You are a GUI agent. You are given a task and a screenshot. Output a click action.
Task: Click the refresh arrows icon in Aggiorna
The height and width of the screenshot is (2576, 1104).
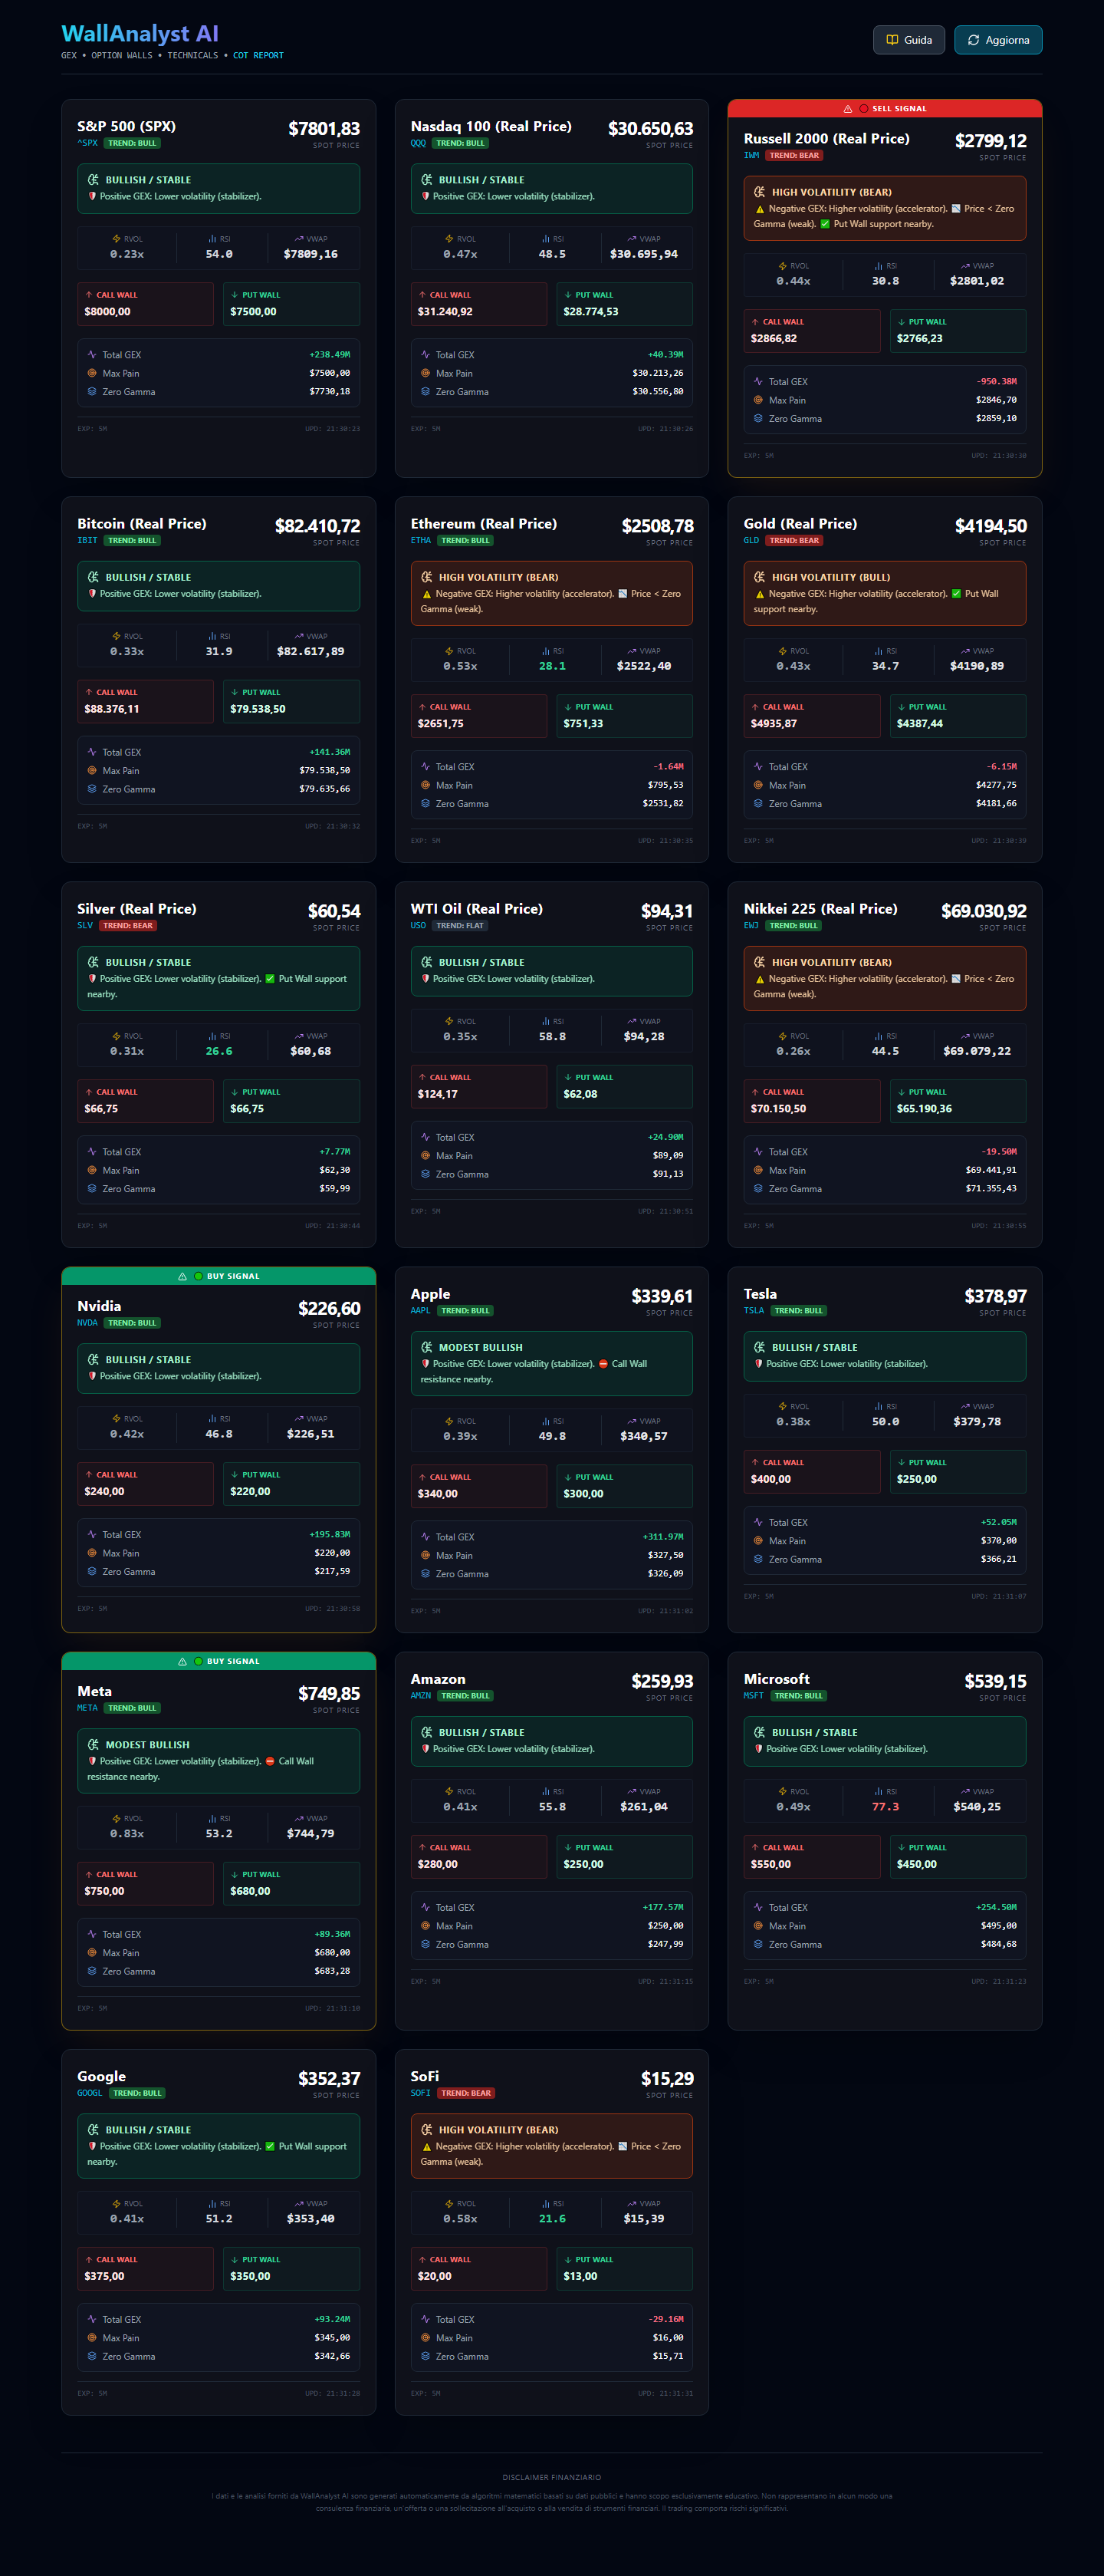973,40
